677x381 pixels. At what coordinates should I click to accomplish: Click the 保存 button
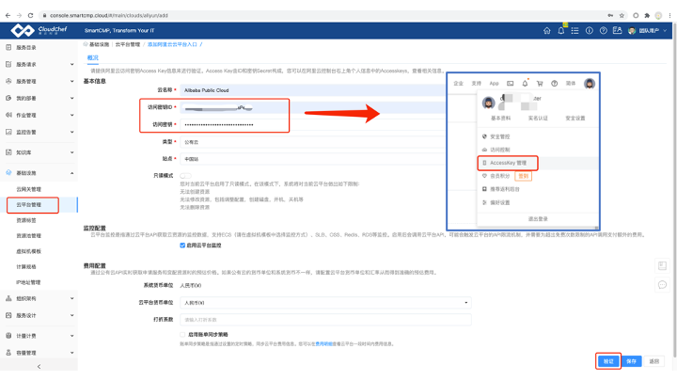pyautogui.click(x=631, y=361)
